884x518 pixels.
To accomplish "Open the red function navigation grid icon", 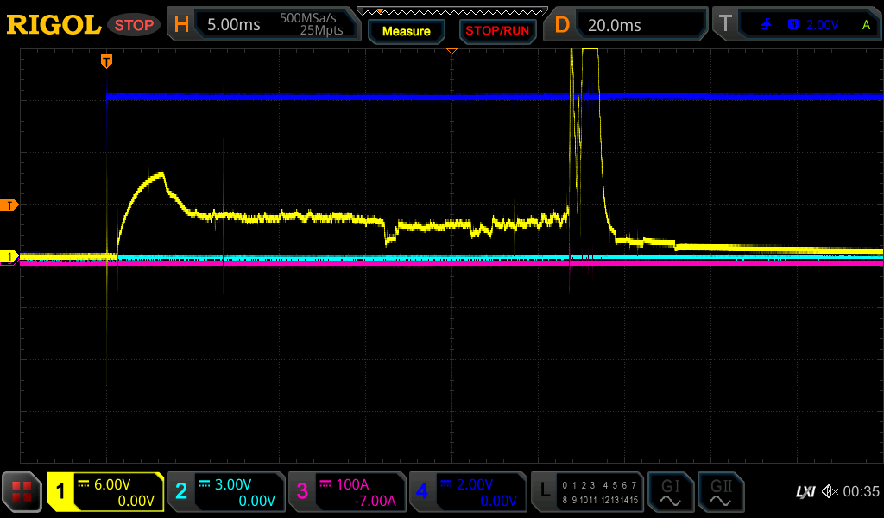I will [22, 492].
